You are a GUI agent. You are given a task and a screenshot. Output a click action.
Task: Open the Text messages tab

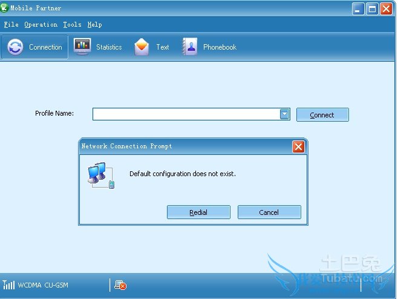[x=152, y=47]
